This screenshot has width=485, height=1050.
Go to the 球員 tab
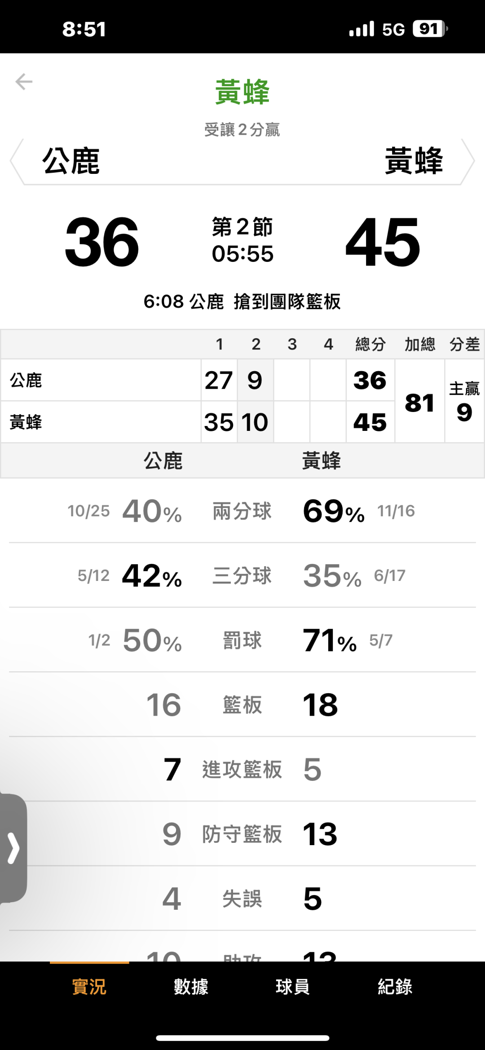[292, 987]
